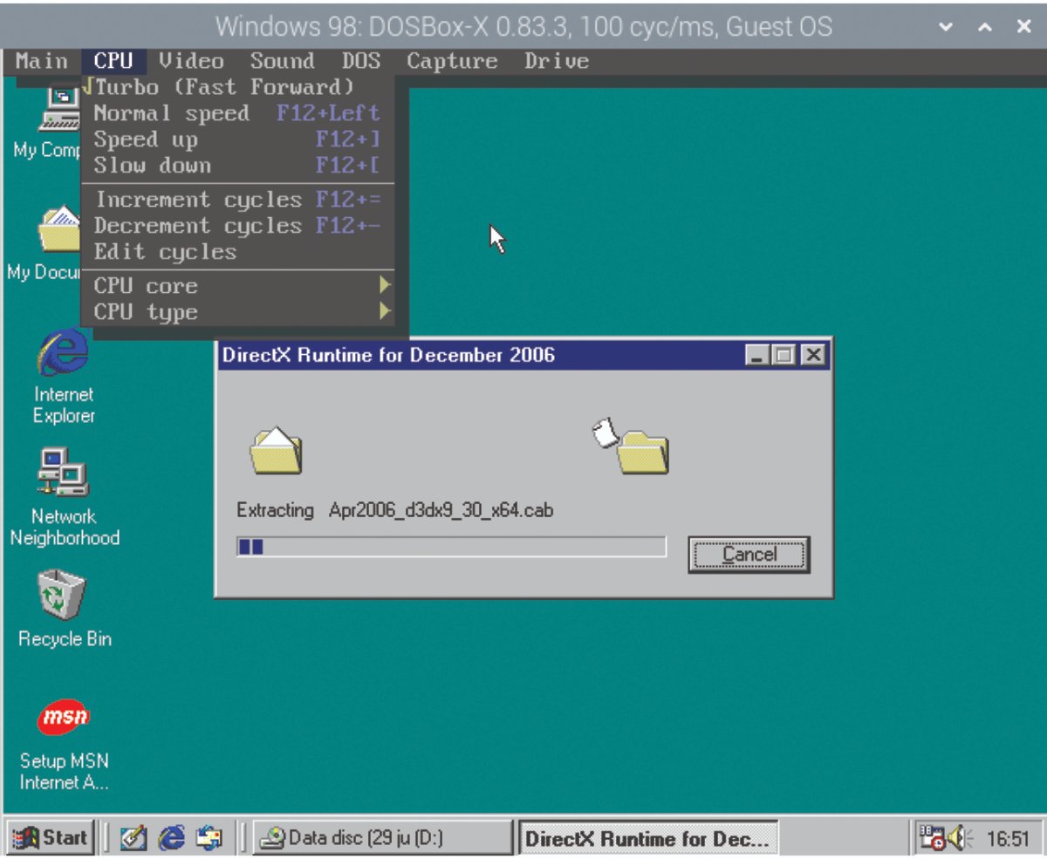This screenshot has width=1047, height=859.
Task: Open the DOS menu
Action: [361, 61]
